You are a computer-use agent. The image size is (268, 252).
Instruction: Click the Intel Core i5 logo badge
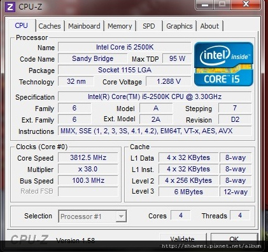click(x=223, y=64)
